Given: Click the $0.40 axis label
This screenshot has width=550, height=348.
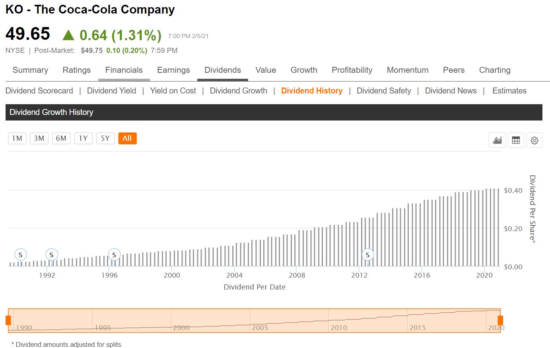Looking at the screenshot, I should tap(513, 191).
